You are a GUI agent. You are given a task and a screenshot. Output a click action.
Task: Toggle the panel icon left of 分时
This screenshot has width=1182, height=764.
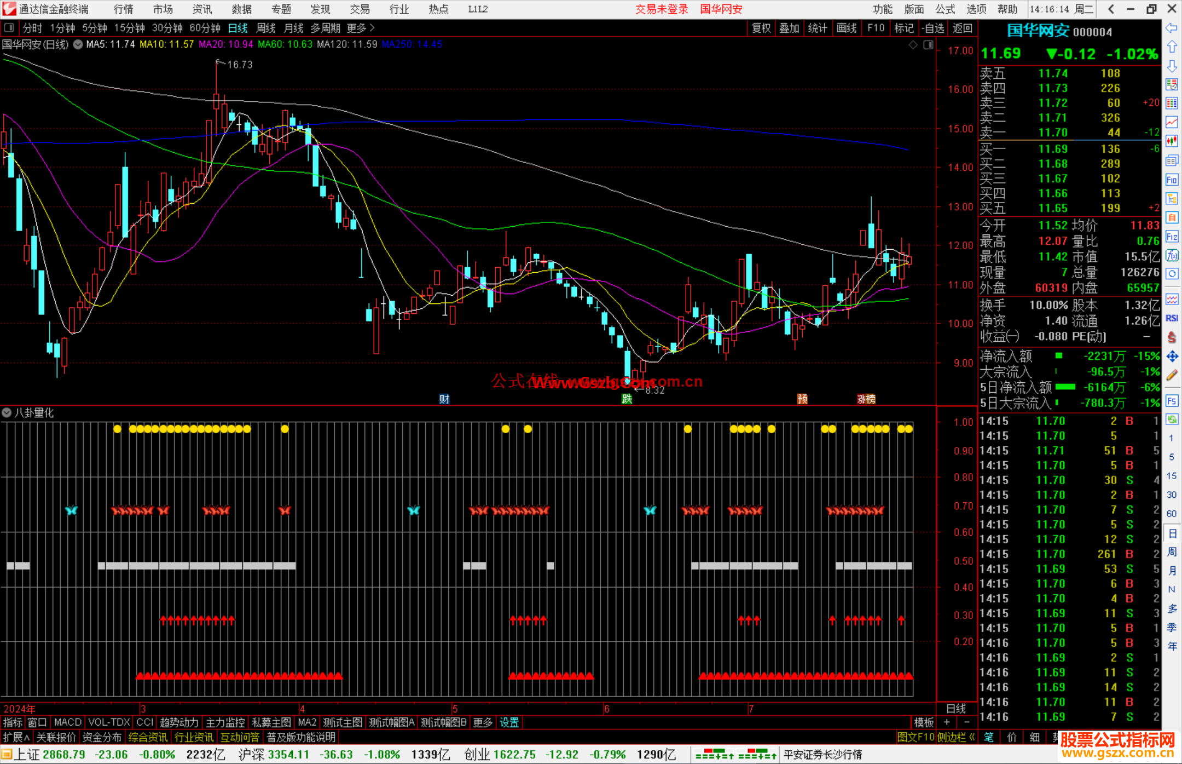9,27
